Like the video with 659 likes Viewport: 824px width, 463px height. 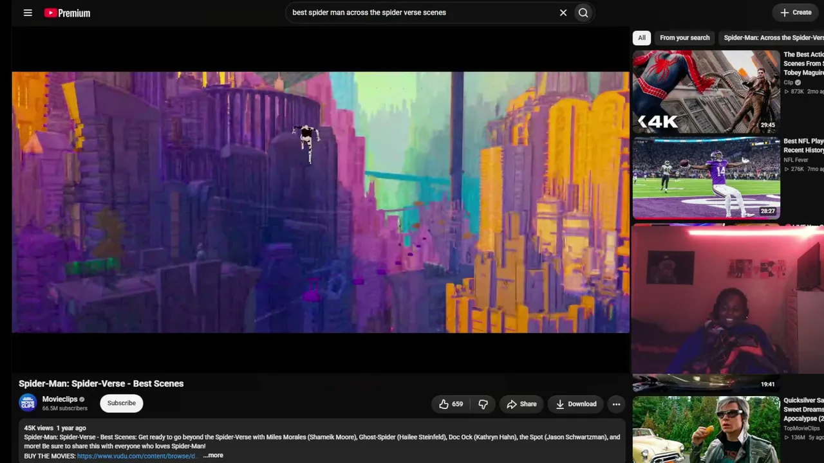(451, 404)
